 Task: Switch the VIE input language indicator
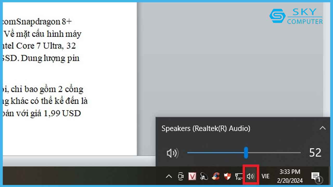[x=265, y=177]
